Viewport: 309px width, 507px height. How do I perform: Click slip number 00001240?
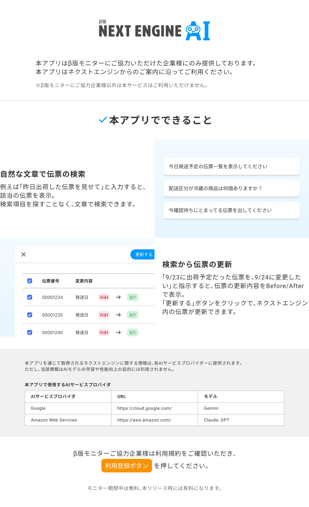[x=53, y=333]
